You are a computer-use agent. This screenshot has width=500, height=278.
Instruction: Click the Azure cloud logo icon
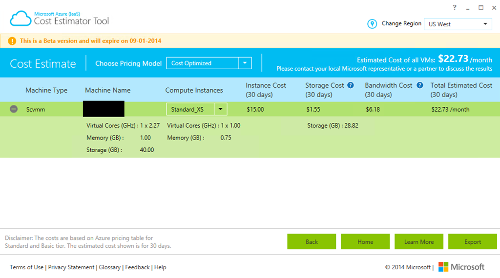click(20, 19)
